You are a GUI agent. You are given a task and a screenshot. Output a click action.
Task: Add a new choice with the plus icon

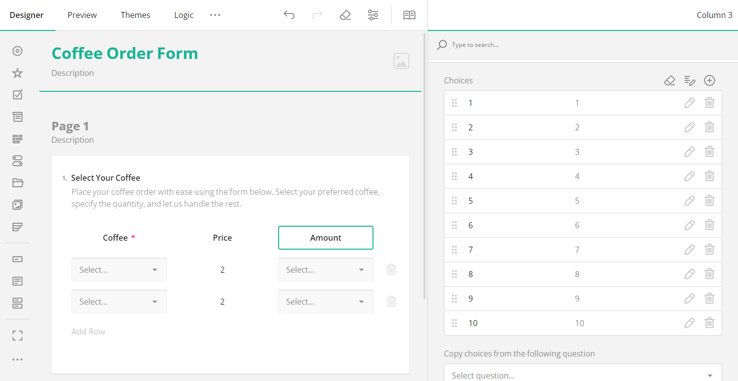coord(710,80)
